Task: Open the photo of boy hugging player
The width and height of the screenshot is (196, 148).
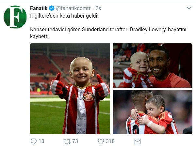Action: pos(153,112)
